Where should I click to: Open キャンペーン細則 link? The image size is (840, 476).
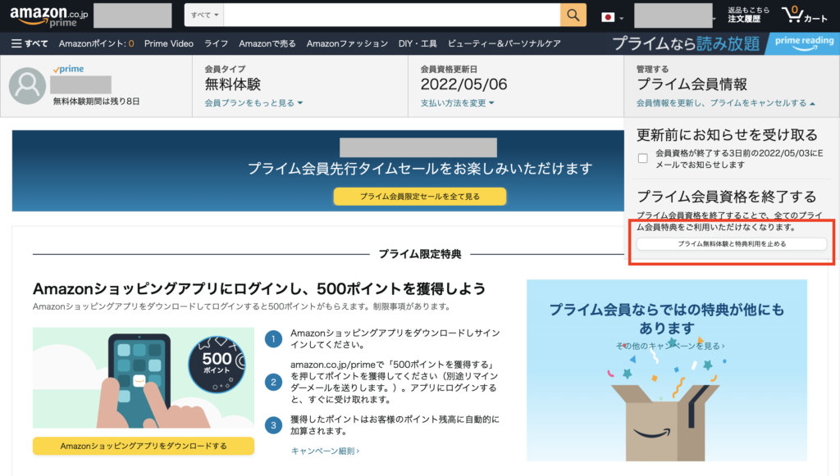[x=325, y=451]
